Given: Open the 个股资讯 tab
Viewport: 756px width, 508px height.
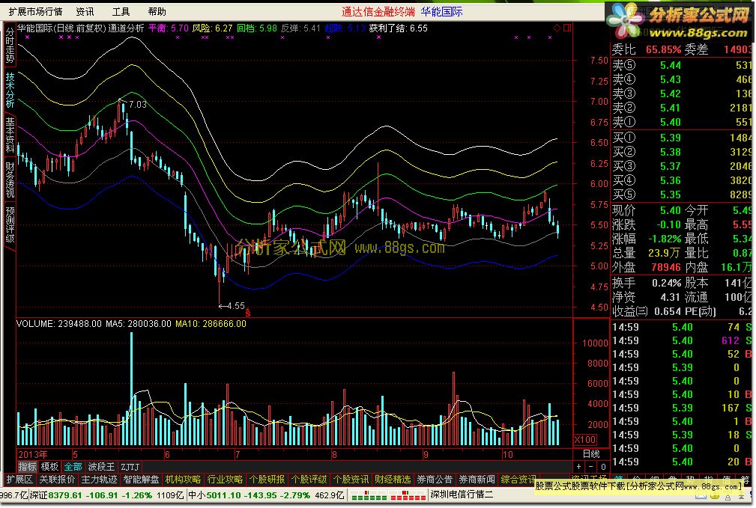Looking at the screenshot, I should 351,480.
